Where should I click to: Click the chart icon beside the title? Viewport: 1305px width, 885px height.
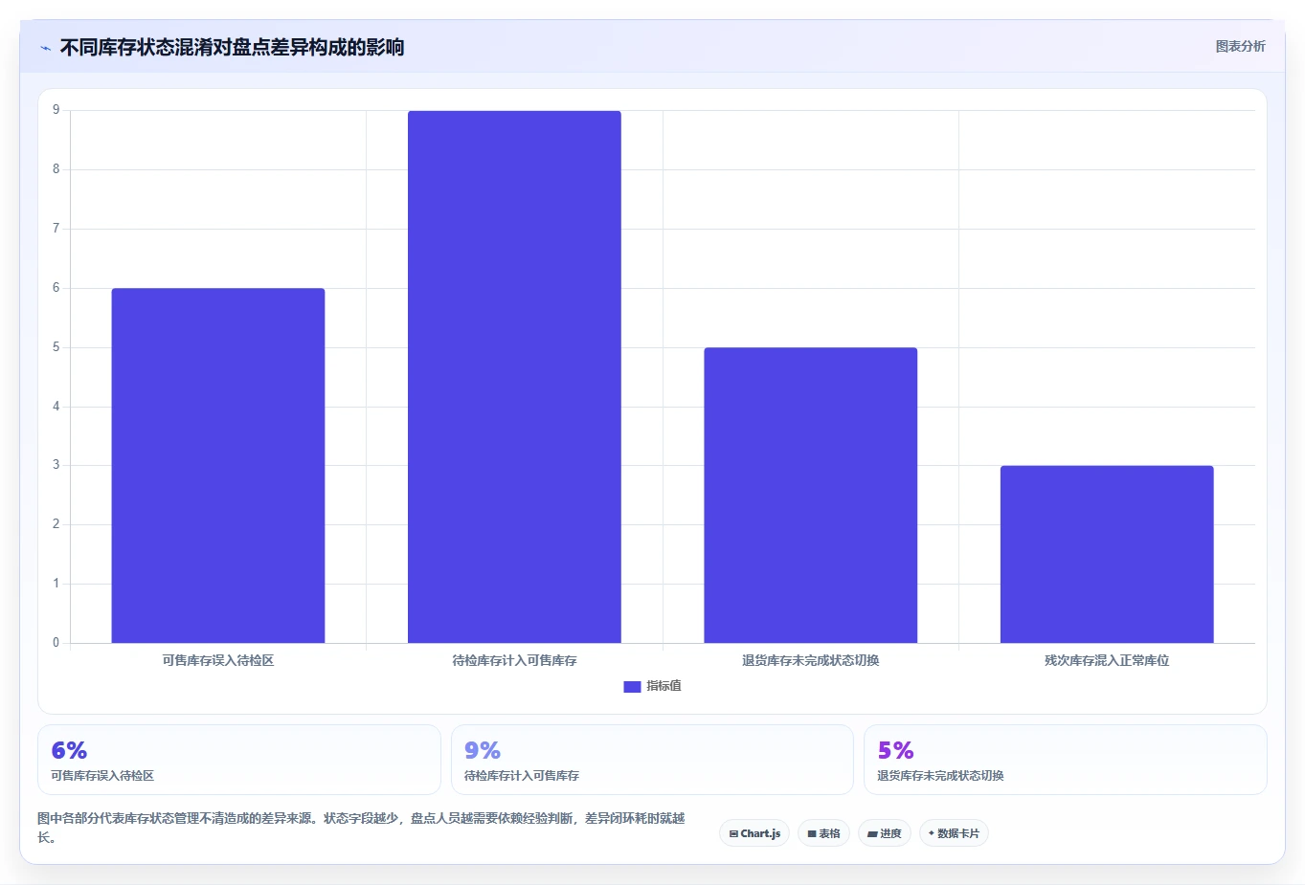45,48
